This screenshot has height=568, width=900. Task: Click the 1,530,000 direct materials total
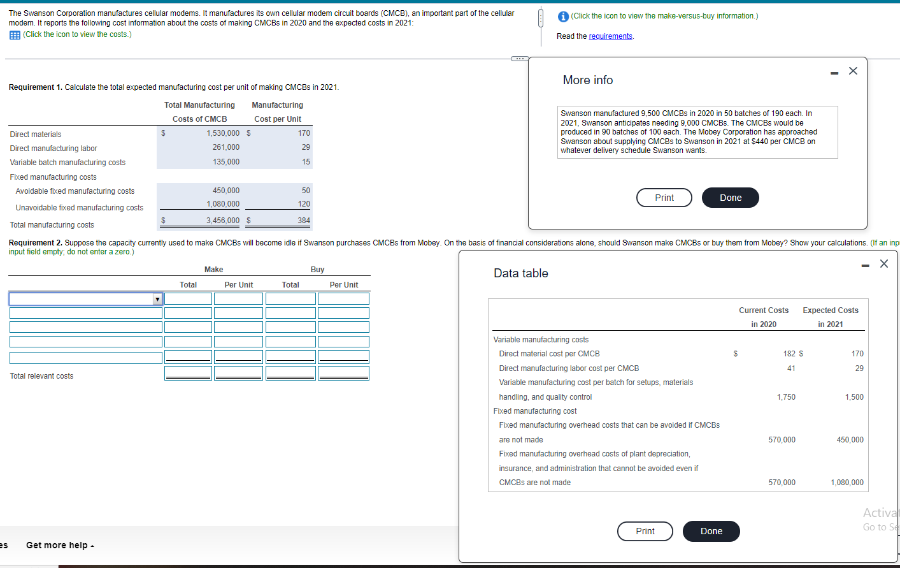[223, 133]
